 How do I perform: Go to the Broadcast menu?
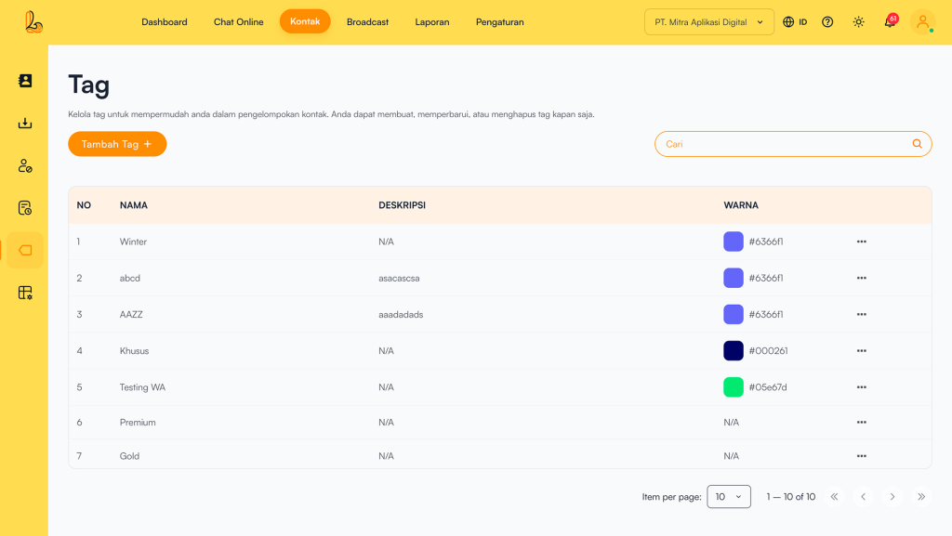coord(367,22)
